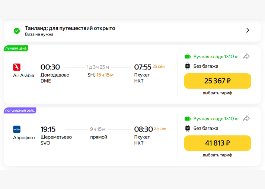Expand the Thailand travel info chevron
Viewport: 265px width, 189px height.
pyautogui.click(x=248, y=31)
